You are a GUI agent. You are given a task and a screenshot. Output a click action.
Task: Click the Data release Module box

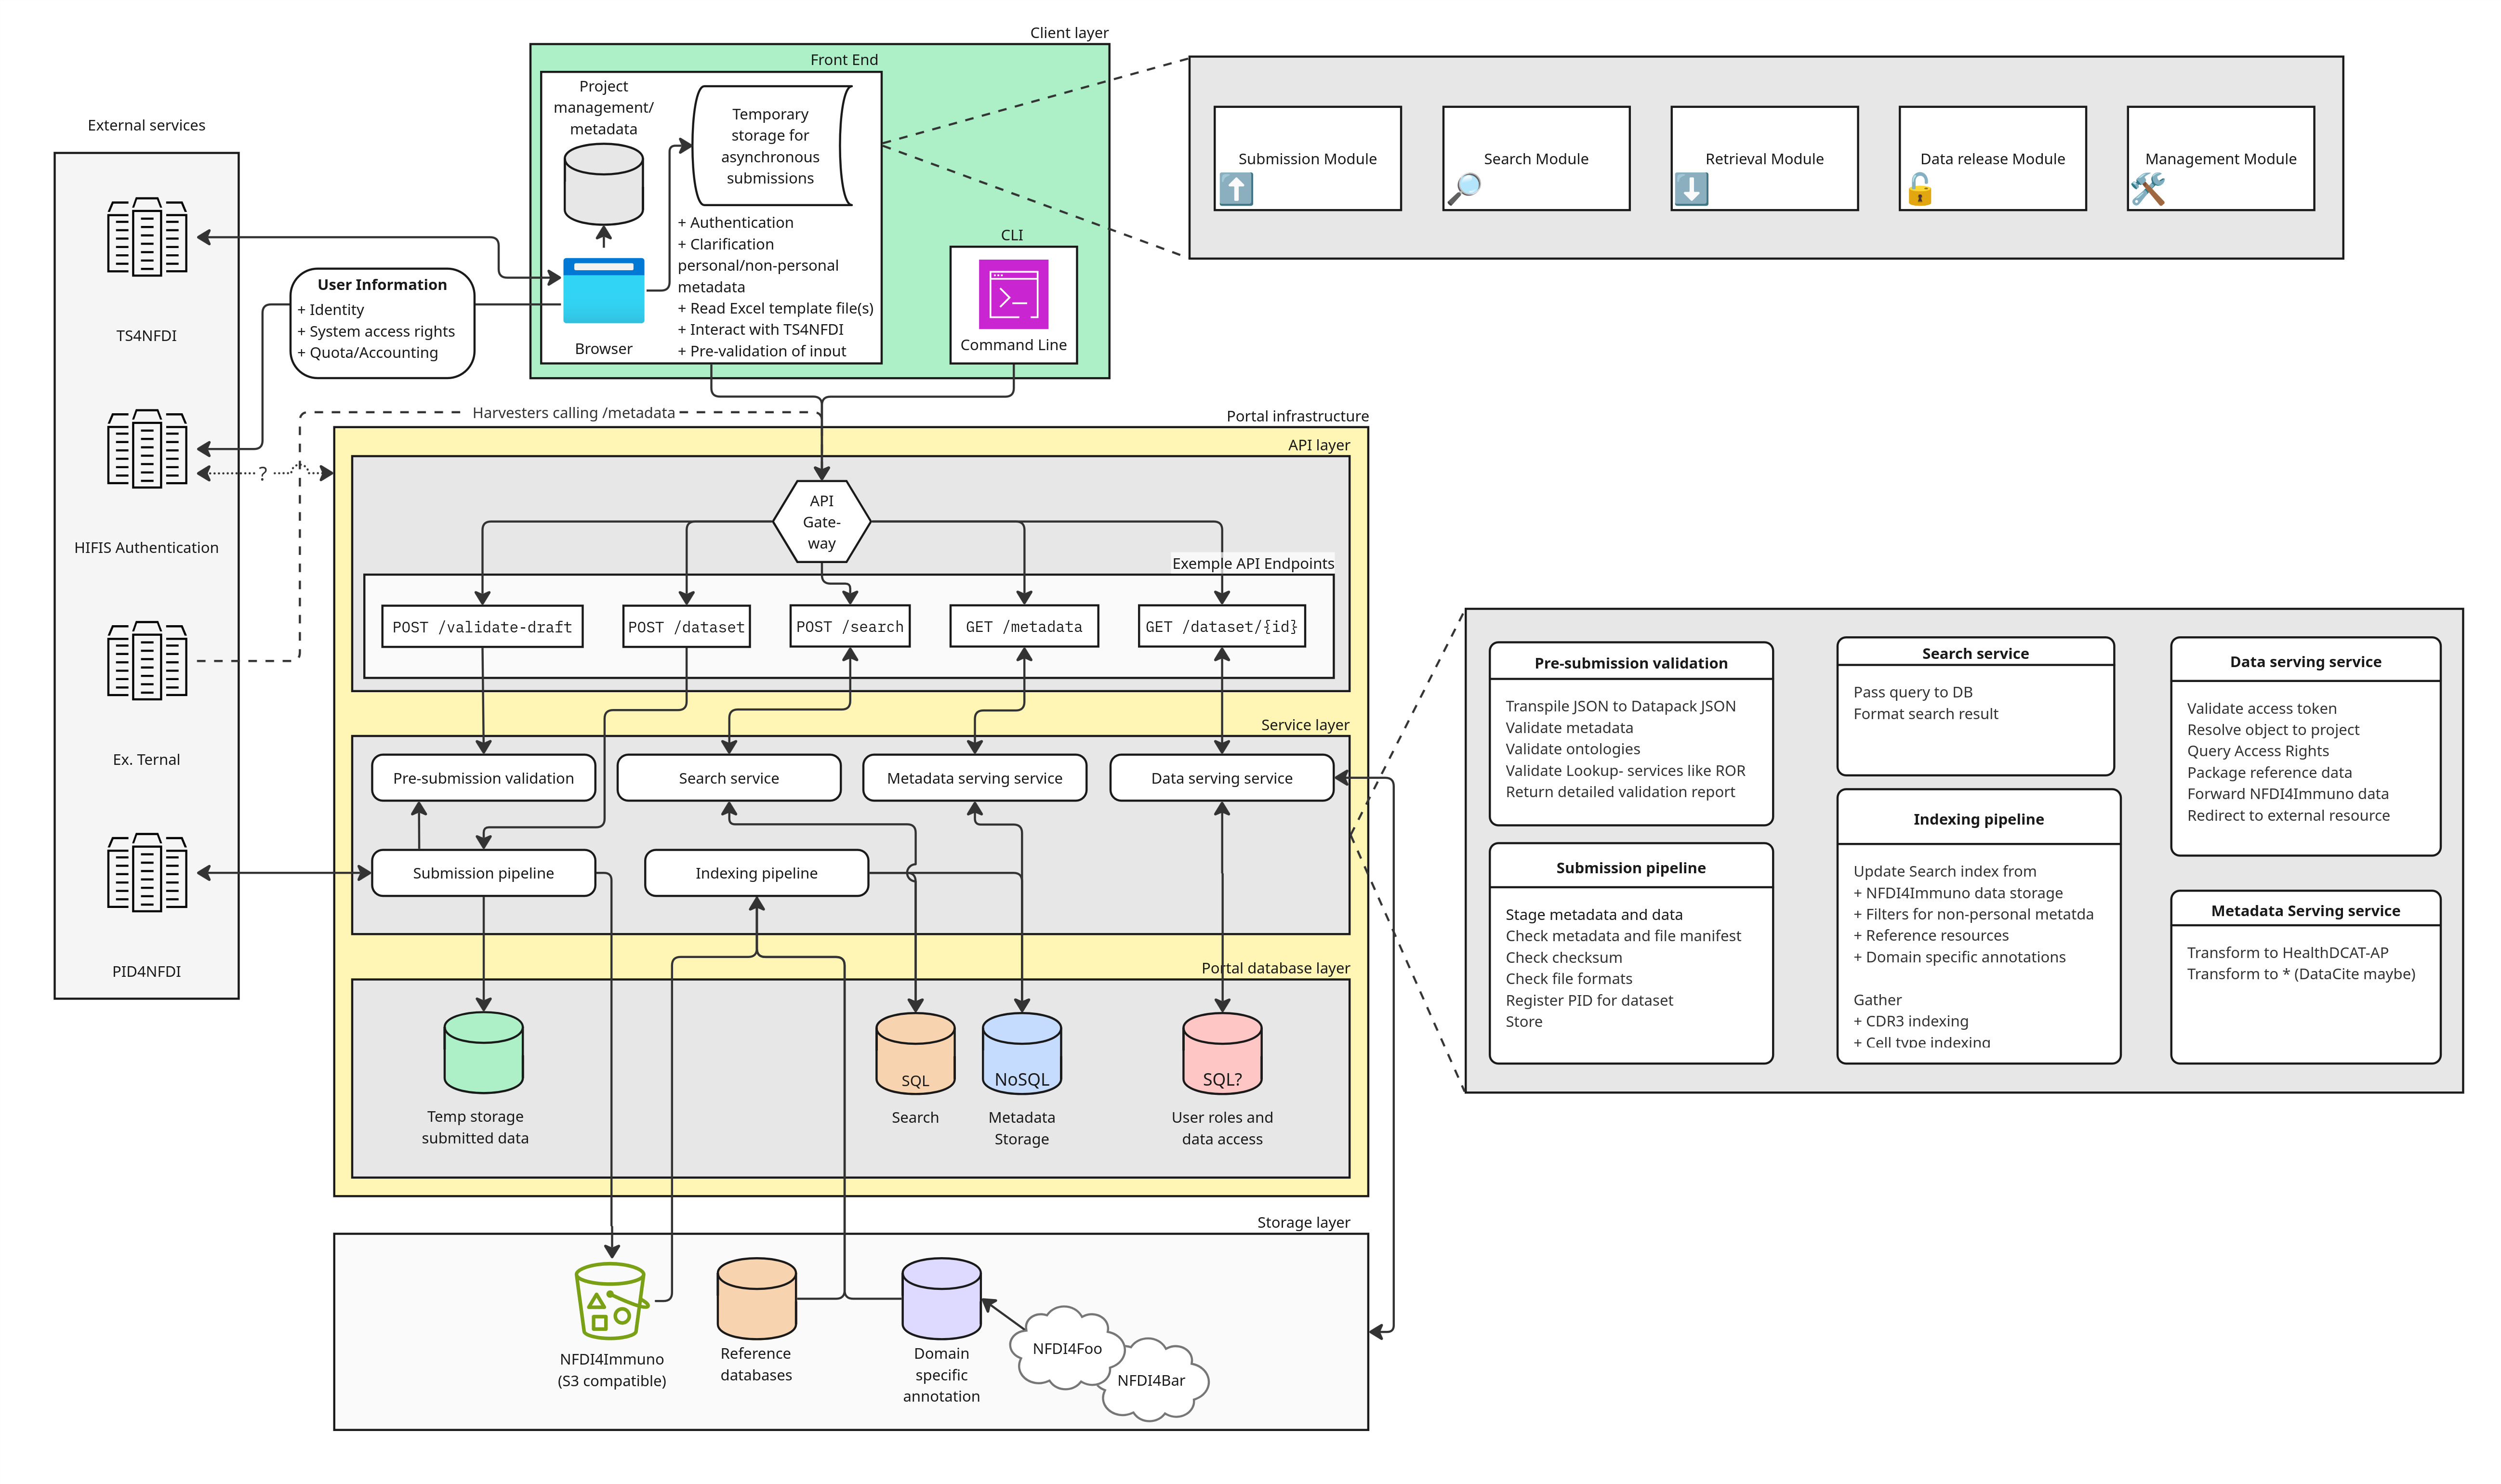[1992, 158]
